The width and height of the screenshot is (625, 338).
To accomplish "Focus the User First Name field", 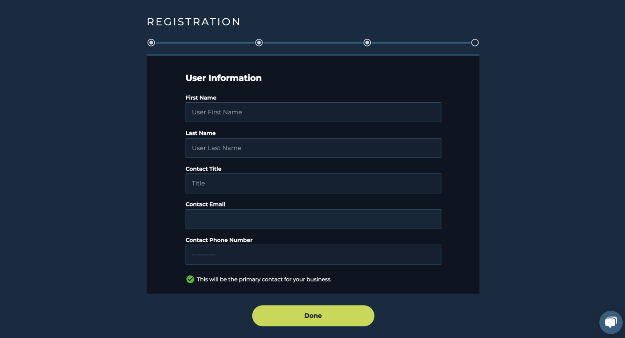I will pyautogui.click(x=313, y=112).
